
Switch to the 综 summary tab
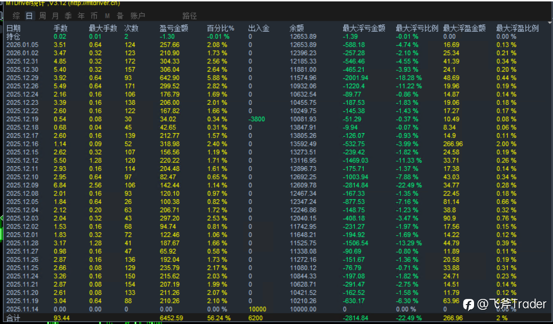point(16,16)
